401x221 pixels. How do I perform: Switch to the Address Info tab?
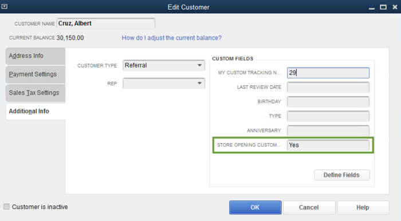coord(36,56)
